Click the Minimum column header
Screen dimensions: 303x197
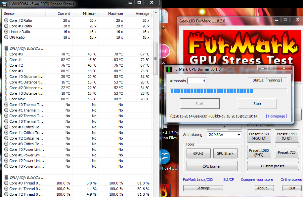click(x=85, y=14)
